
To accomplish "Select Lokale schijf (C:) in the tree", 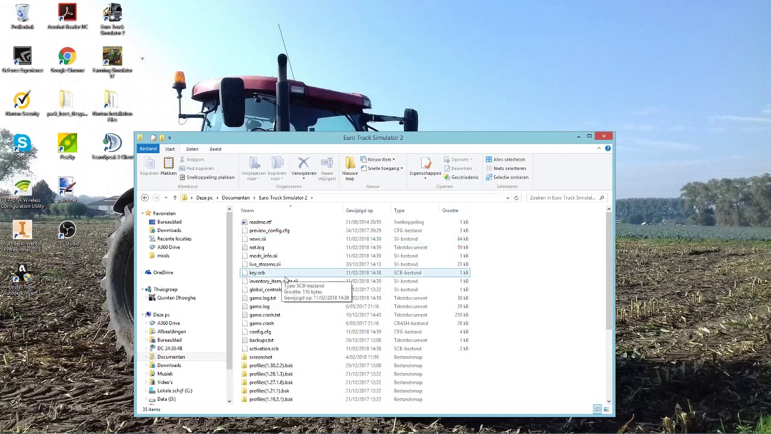I will tap(174, 391).
